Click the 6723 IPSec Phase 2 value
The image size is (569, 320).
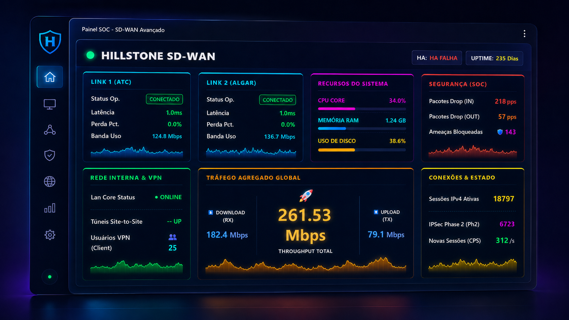[x=507, y=224]
